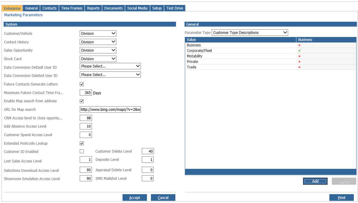Expand the Sales Opportunity dropdown
This screenshot has height=203, width=358.
tap(98, 50)
